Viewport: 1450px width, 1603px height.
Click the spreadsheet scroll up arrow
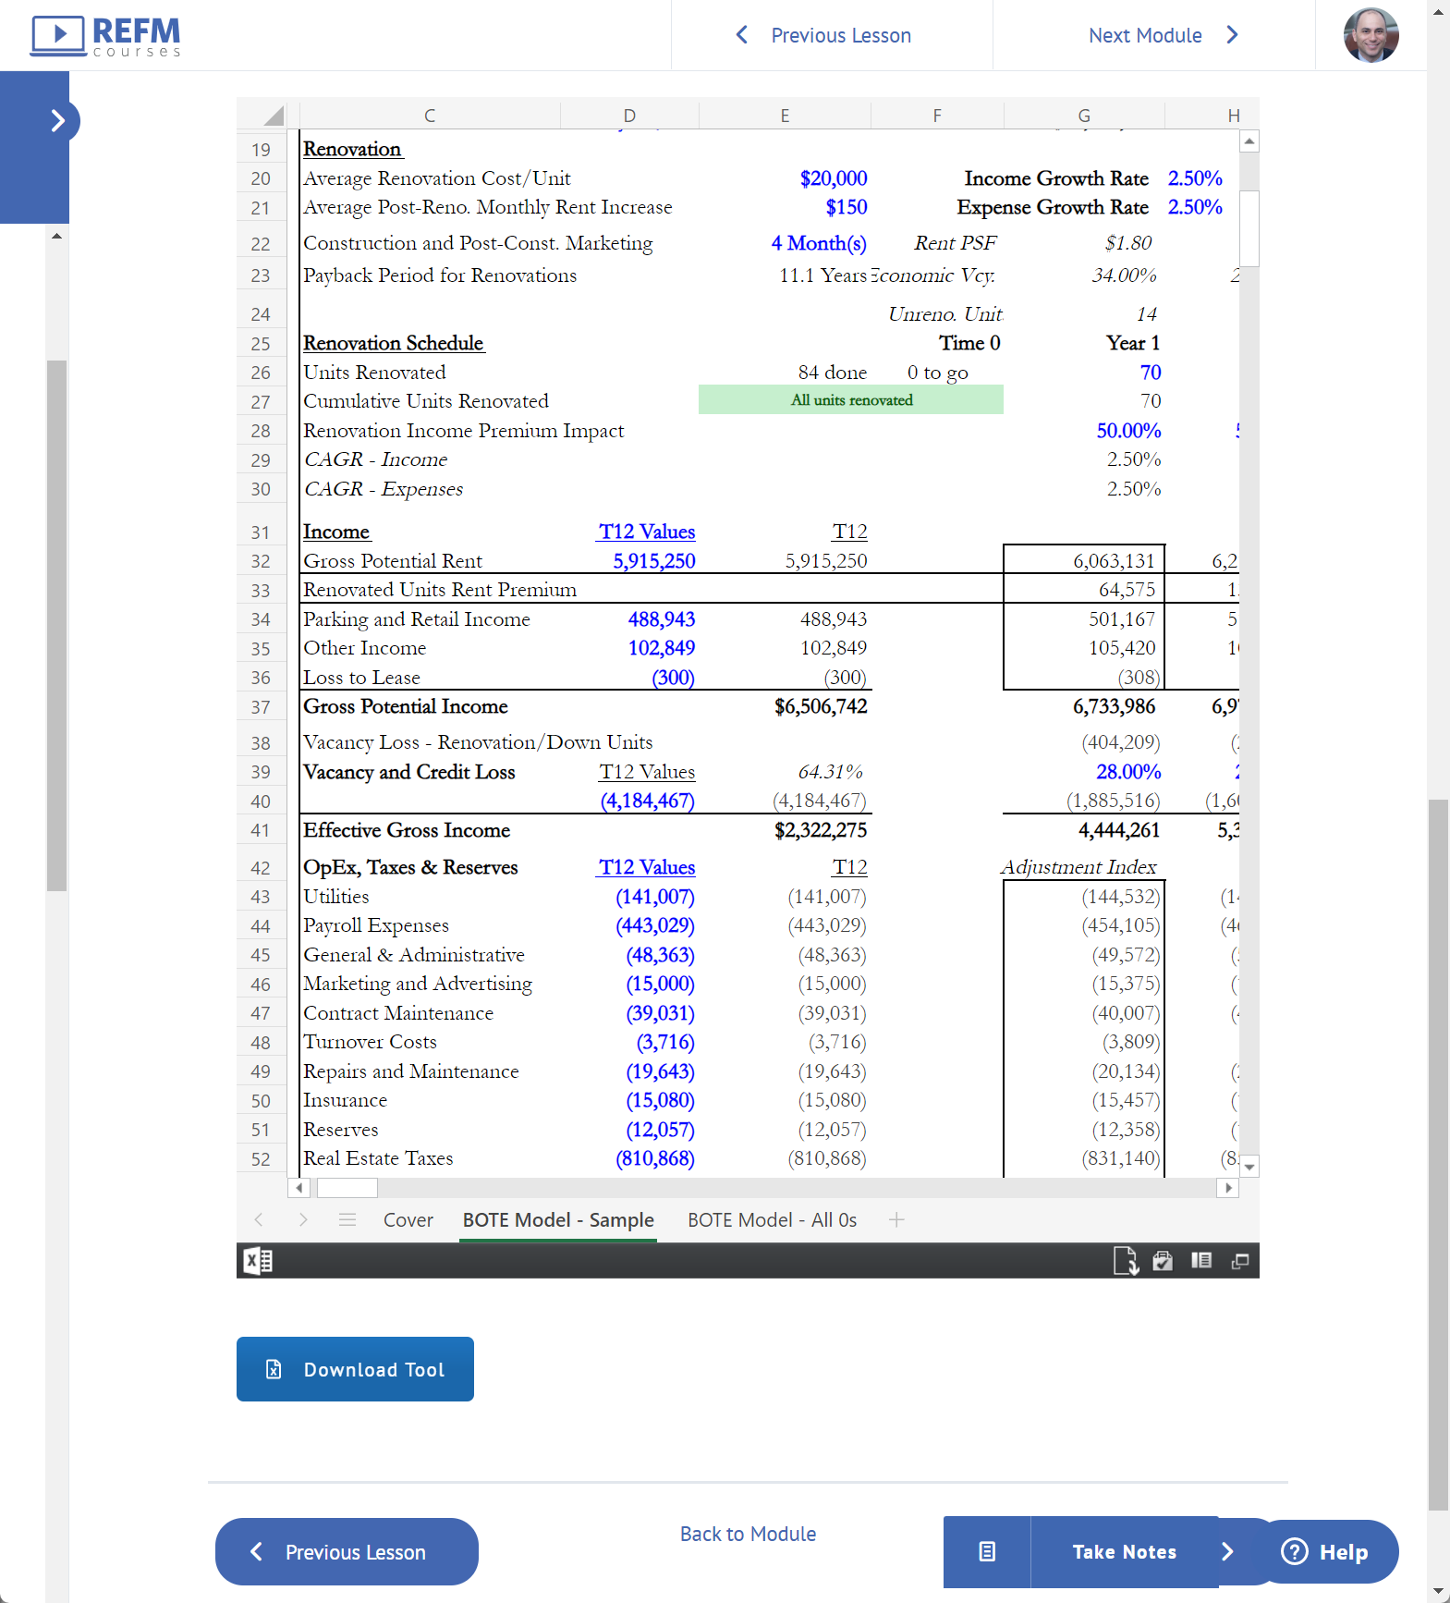pos(1249,141)
